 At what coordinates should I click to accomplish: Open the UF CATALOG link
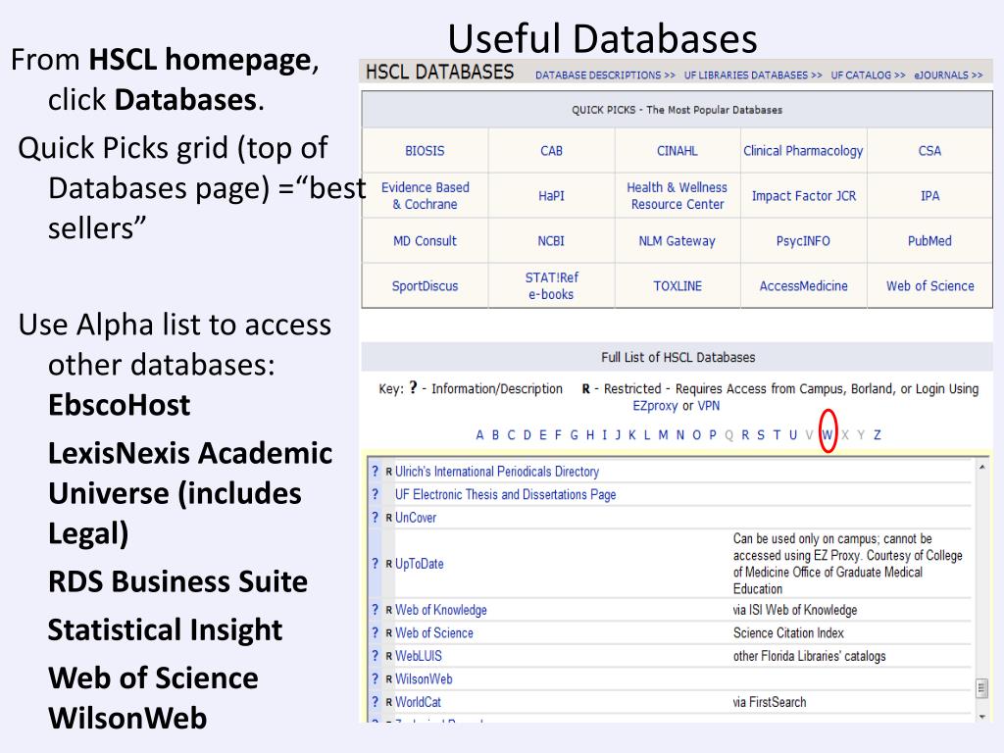click(x=869, y=75)
